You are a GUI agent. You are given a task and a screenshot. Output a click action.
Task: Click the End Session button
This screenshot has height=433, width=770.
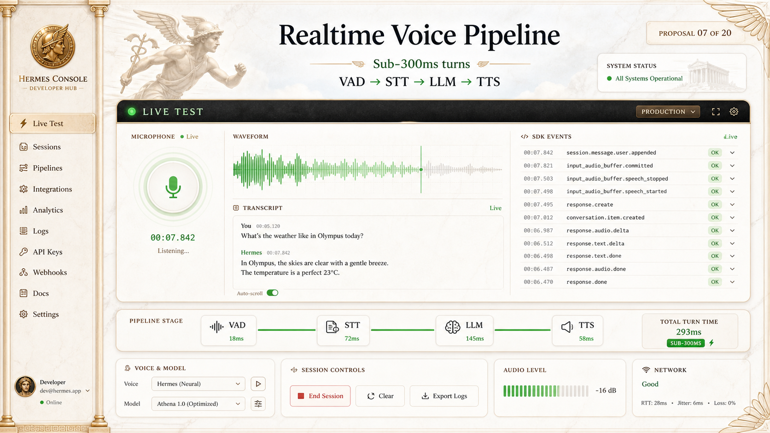[x=320, y=396]
